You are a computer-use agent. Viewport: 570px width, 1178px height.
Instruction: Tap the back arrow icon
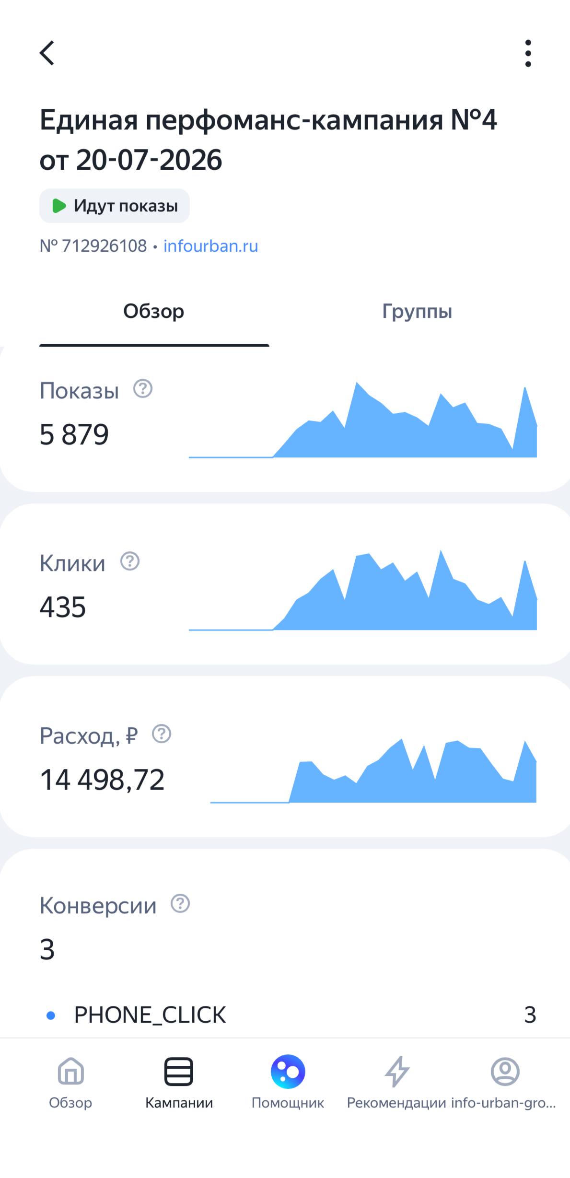pos(47,53)
